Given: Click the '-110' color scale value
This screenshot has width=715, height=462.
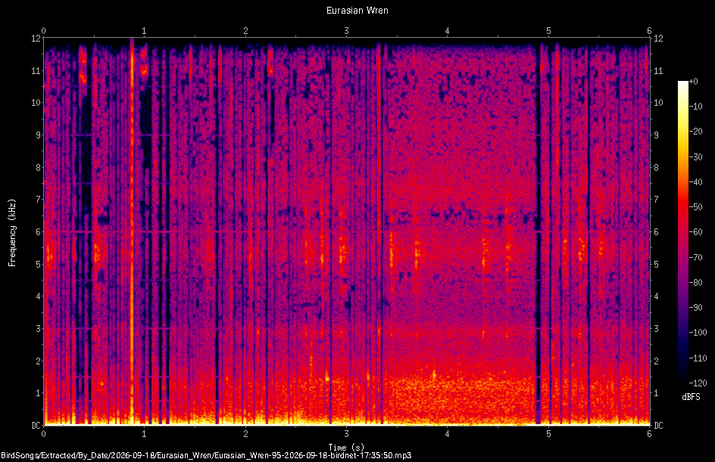Looking at the screenshot, I should pos(698,358).
